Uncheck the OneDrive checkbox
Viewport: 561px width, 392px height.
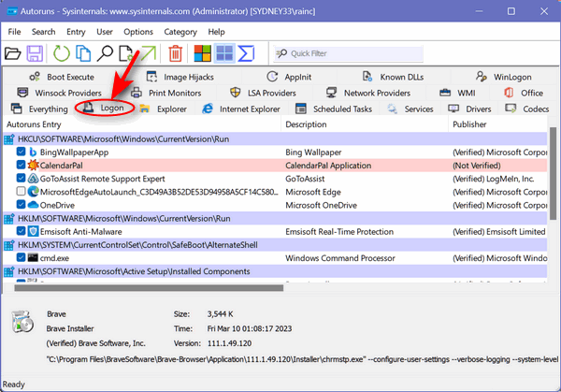[x=21, y=204]
